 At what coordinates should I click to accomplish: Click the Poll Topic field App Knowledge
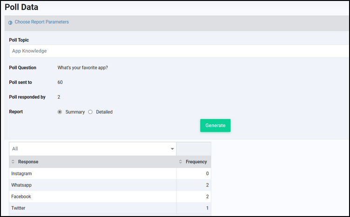click(179, 51)
